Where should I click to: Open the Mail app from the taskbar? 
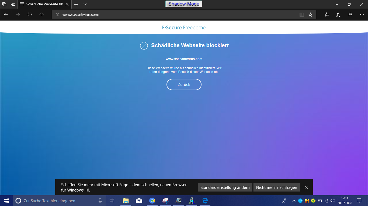tap(139, 201)
